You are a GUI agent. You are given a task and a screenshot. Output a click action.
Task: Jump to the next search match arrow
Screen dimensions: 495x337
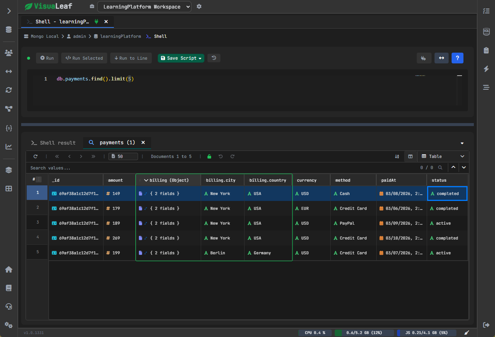(464, 168)
